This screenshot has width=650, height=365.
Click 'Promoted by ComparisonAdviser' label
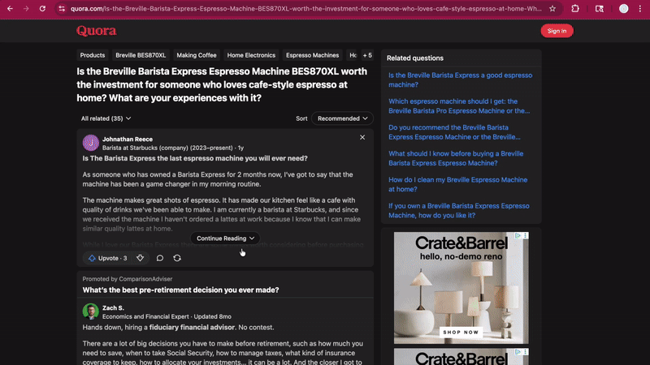click(x=128, y=279)
